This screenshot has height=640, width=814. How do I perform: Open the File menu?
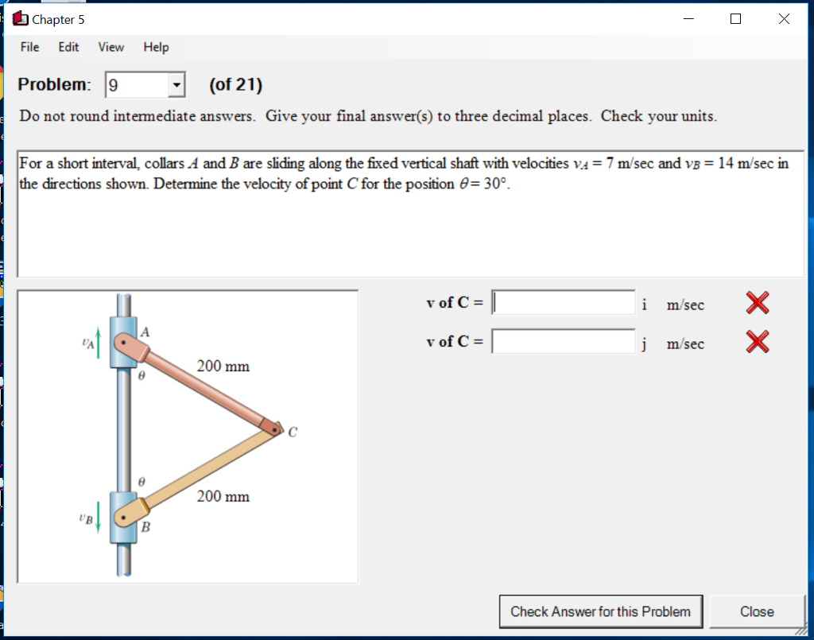(29, 48)
